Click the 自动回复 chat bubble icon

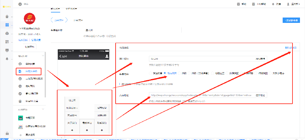pyautogui.click(x=20, y=64)
